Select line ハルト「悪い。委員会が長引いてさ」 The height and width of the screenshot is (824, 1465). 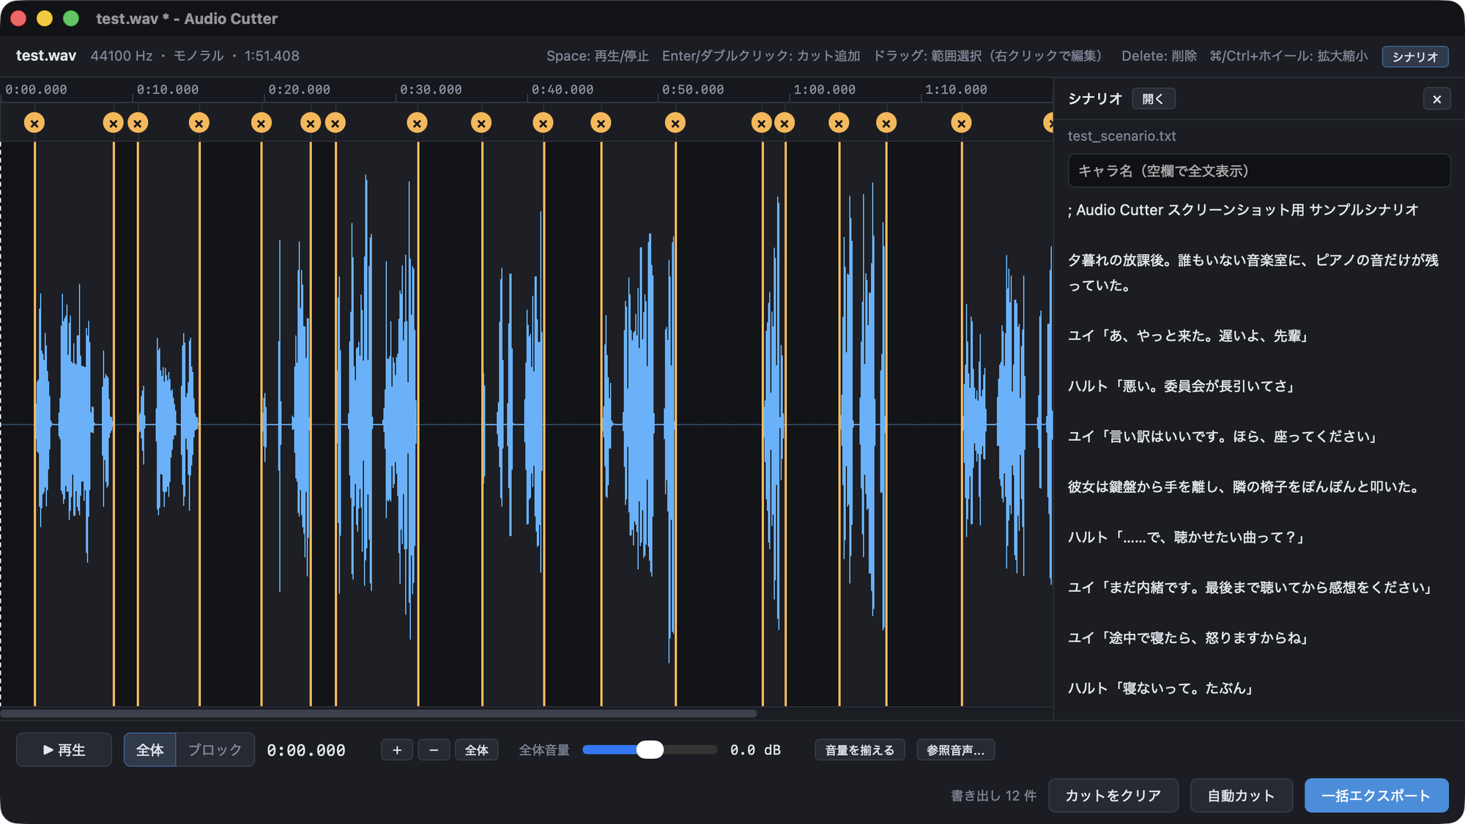click(x=1181, y=386)
